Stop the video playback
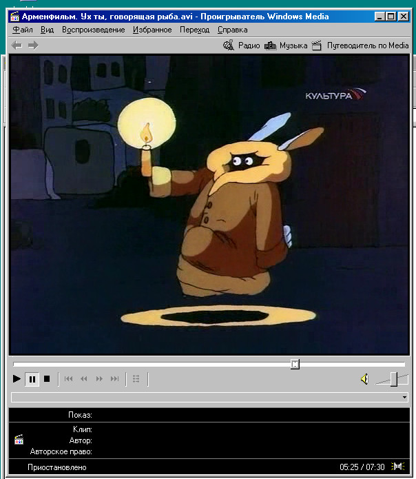Screen dimensions: 416x479 pos(47,379)
